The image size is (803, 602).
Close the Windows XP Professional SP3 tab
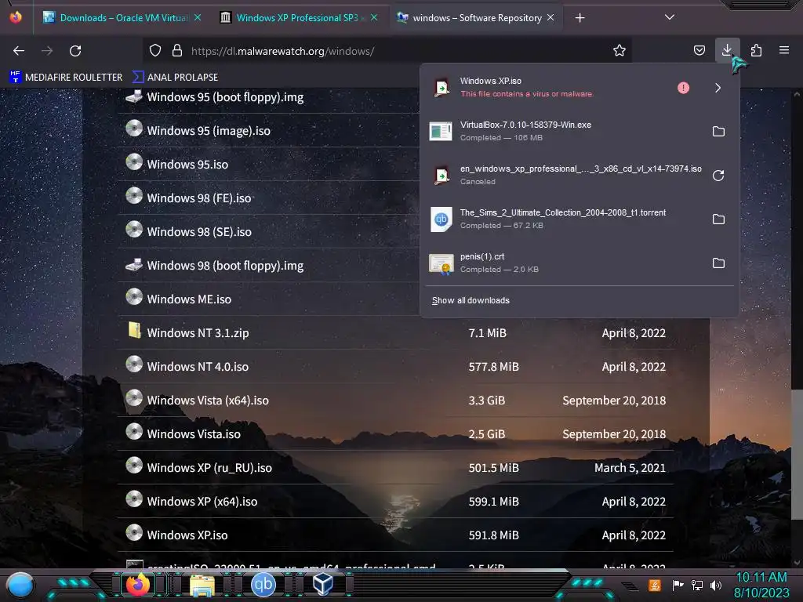[374, 17]
